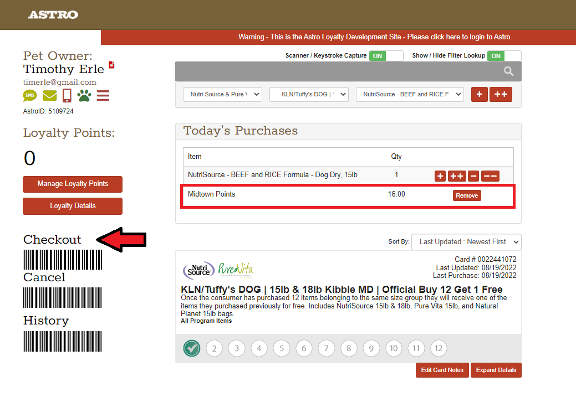Click the timerle@gmail.com email text
576x397 pixels.
(59, 82)
